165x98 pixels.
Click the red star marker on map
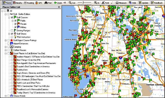coord(94,53)
